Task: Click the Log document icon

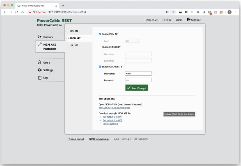Action: (x=40, y=78)
